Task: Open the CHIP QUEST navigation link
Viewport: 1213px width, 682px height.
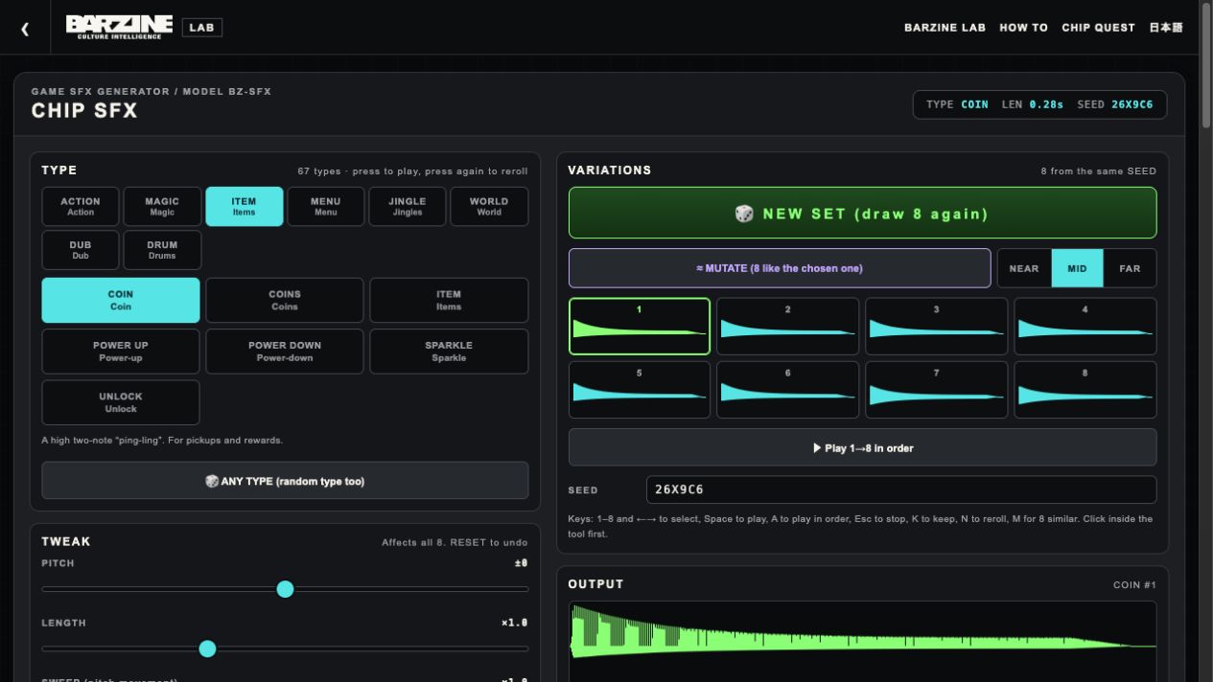Action: pyautogui.click(x=1098, y=28)
